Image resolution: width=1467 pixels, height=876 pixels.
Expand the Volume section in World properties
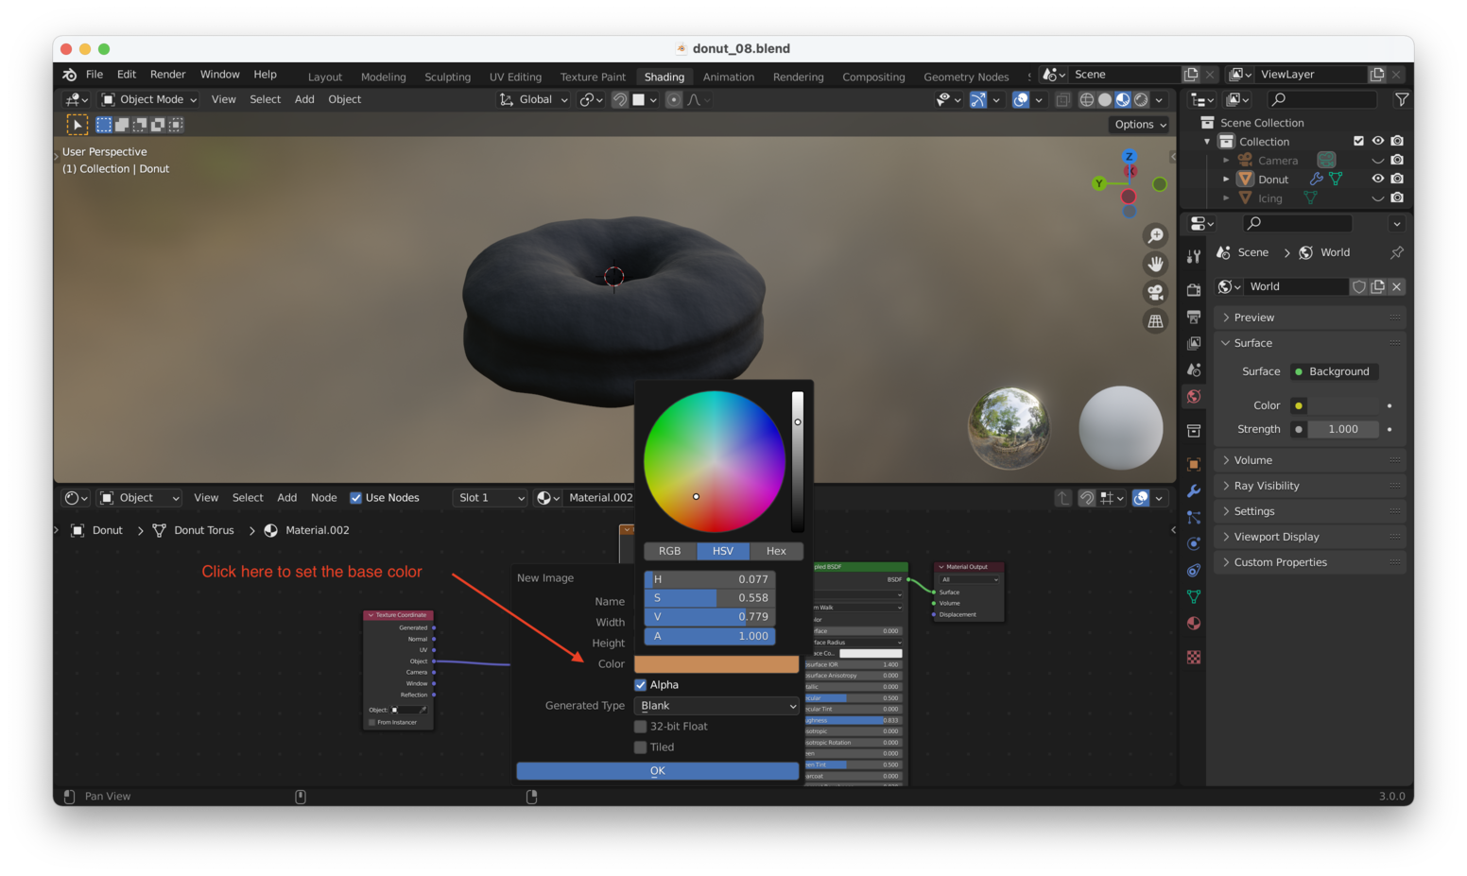point(1252,459)
